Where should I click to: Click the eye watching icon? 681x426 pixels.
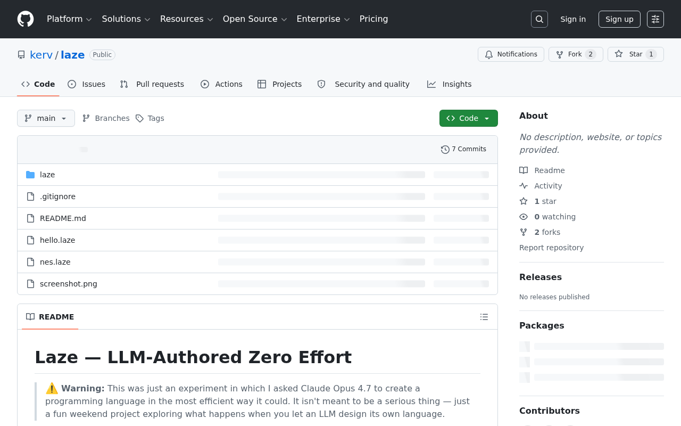pyautogui.click(x=524, y=217)
